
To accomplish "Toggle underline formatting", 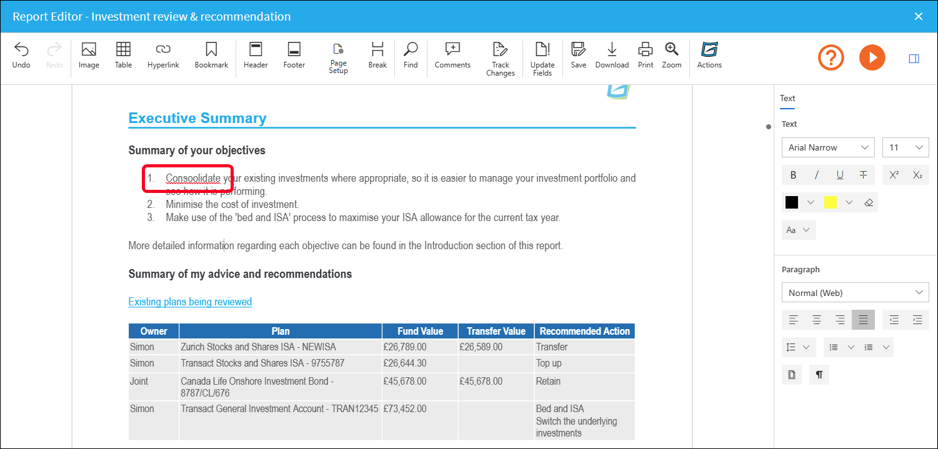I will (x=840, y=175).
